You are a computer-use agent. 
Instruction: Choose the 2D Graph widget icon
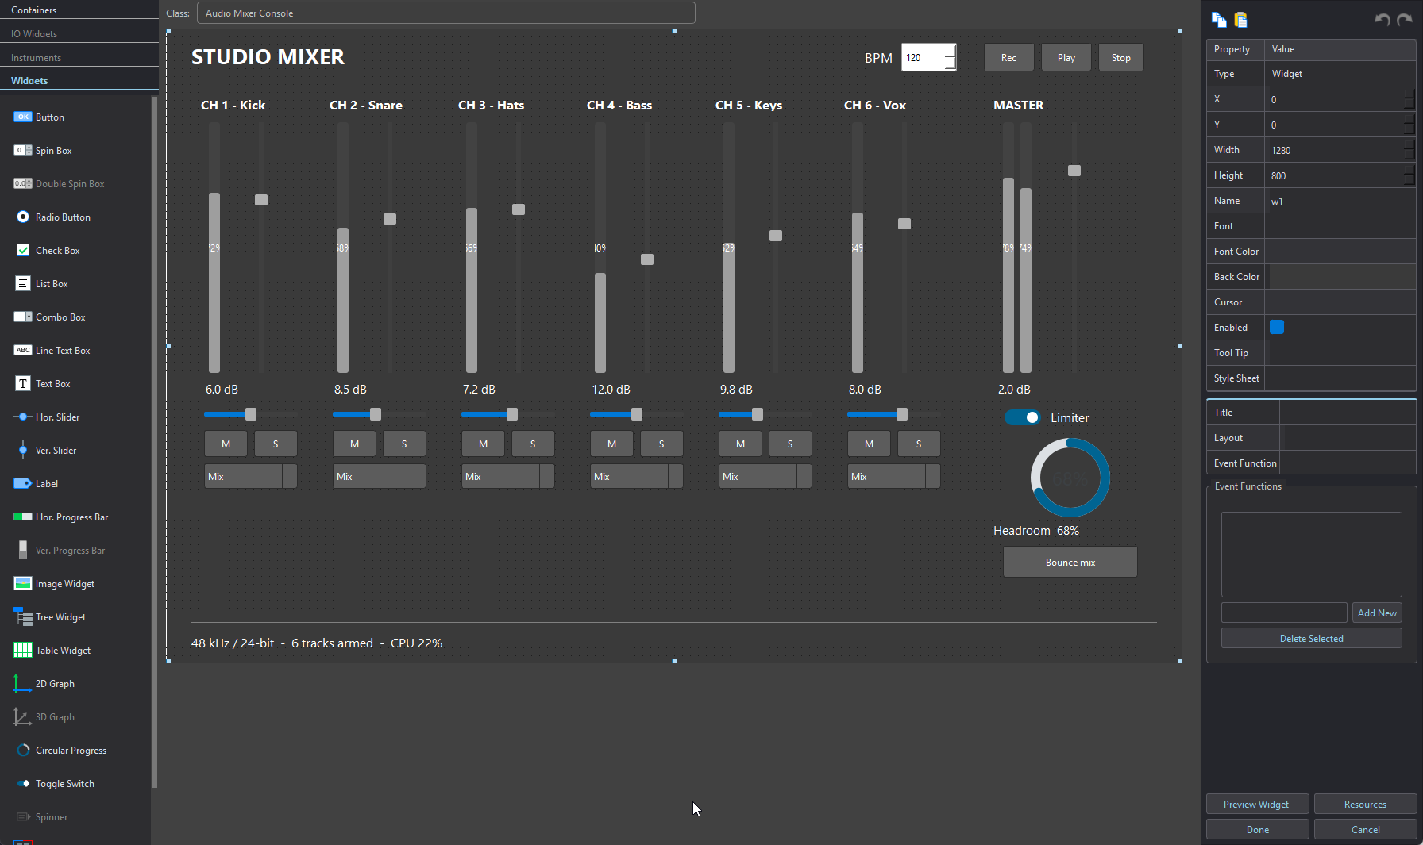[x=23, y=683]
